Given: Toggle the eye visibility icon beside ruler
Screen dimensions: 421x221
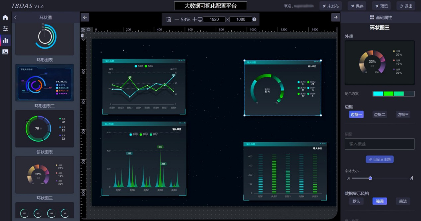Looking at the screenshot, I should coord(83,29).
